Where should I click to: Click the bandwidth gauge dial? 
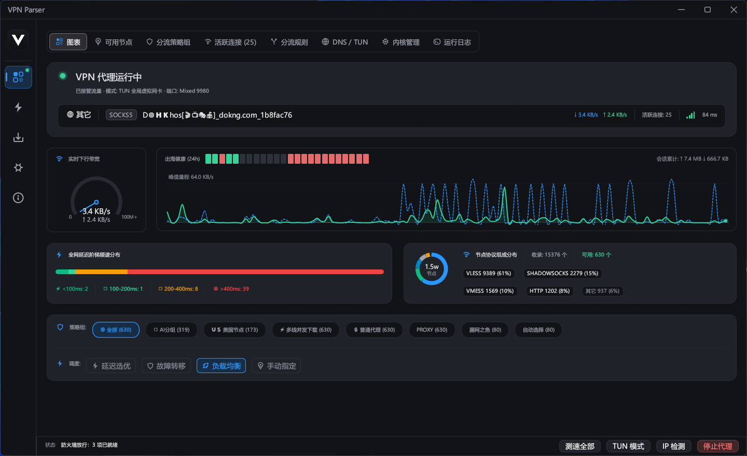coord(96,198)
